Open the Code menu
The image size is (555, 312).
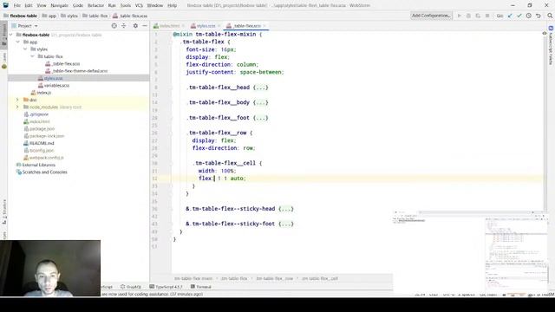[78, 6]
